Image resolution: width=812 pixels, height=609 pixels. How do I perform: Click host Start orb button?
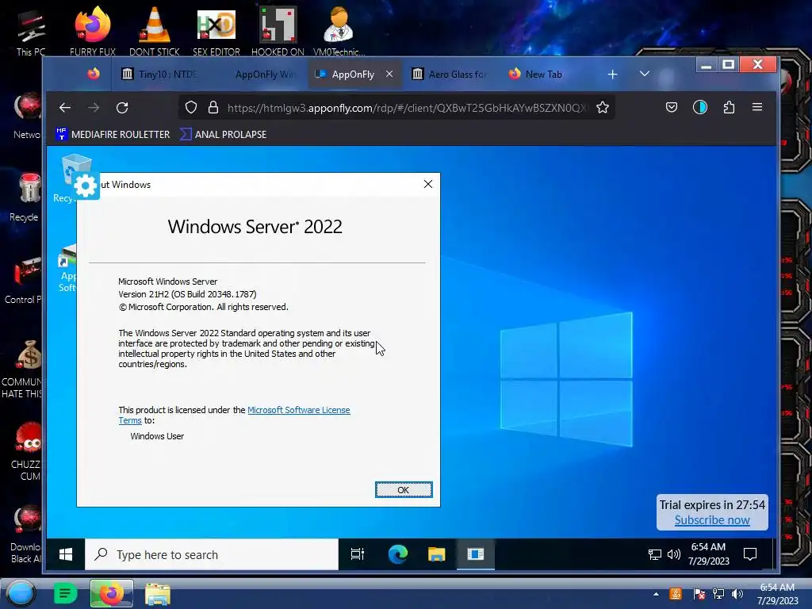click(x=21, y=593)
